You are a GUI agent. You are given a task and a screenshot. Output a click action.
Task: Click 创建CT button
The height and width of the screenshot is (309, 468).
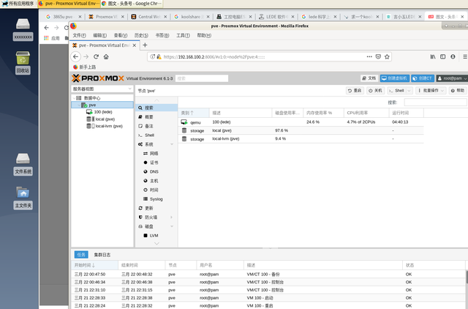point(423,78)
